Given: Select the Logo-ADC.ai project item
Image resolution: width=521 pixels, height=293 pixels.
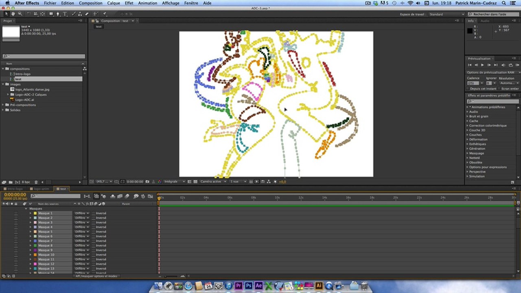Looking at the screenshot, I should 24,100.
